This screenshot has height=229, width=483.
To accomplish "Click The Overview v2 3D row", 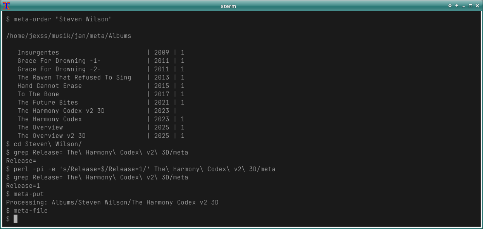I will [x=51, y=136].
